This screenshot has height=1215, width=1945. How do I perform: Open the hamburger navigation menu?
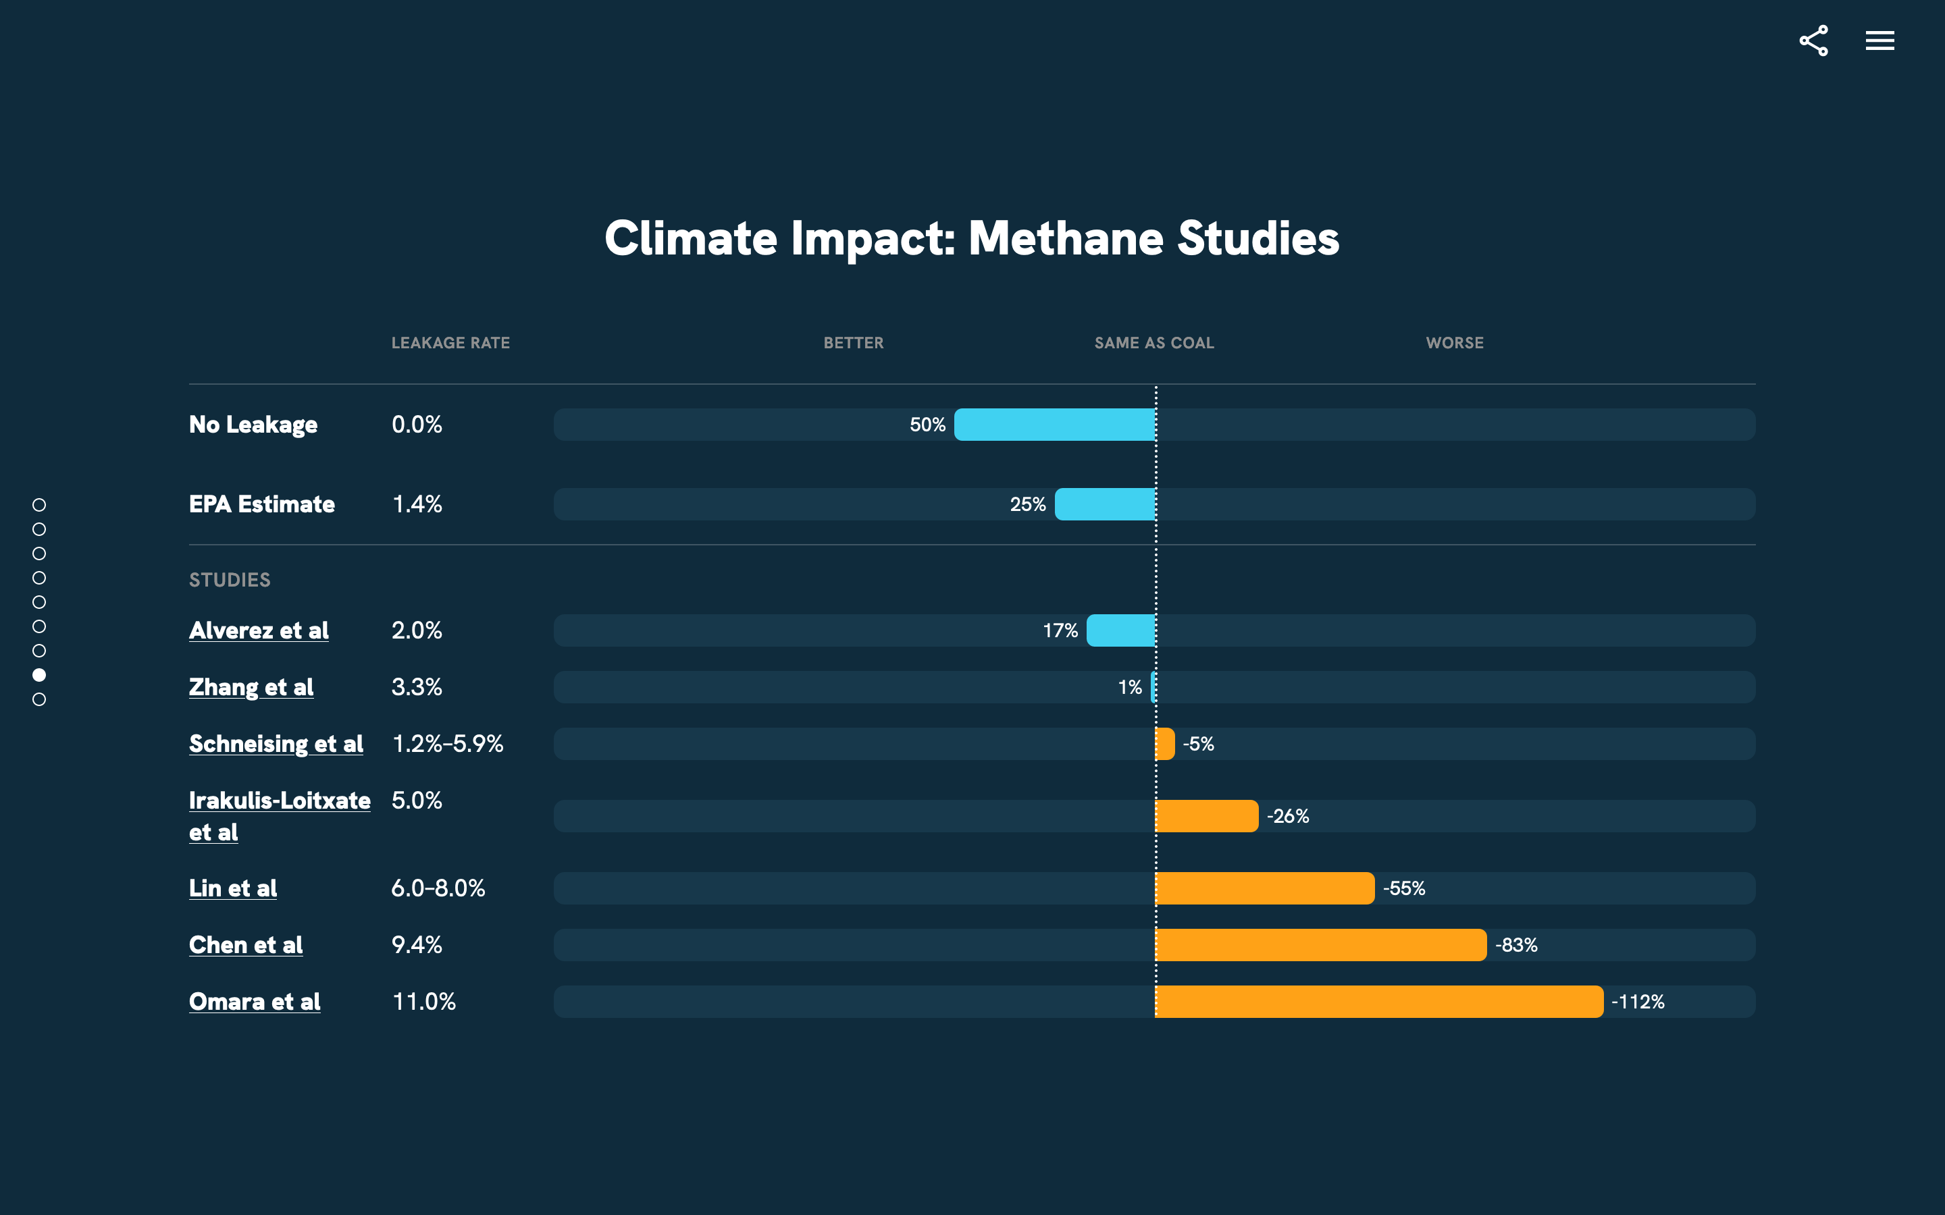1880,39
